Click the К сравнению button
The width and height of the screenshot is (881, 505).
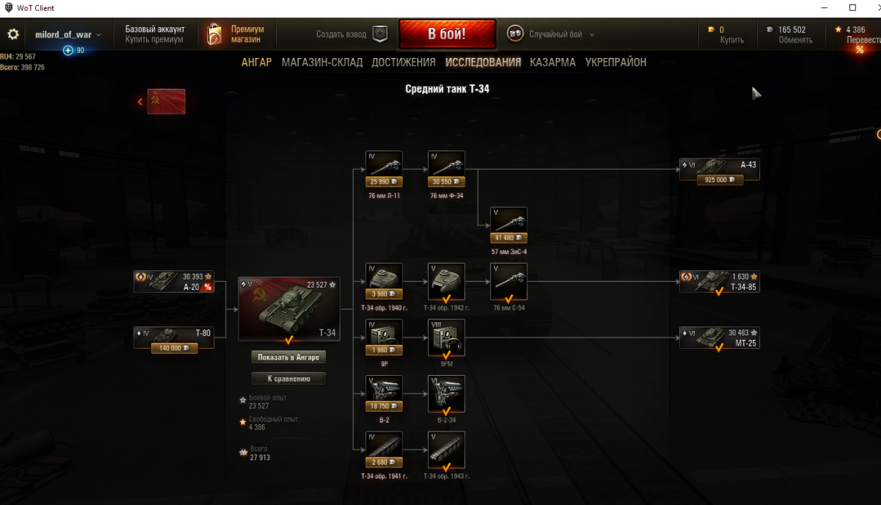289,379
